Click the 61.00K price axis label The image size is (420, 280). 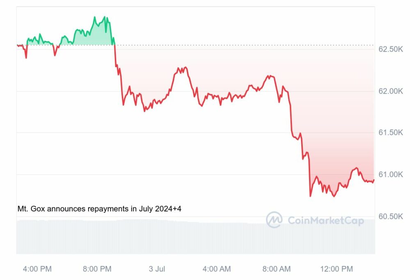point(390,175)
